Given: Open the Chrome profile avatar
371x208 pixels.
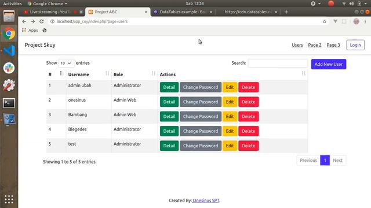Looking at the screenshot, I should click(x=357, y=21).
